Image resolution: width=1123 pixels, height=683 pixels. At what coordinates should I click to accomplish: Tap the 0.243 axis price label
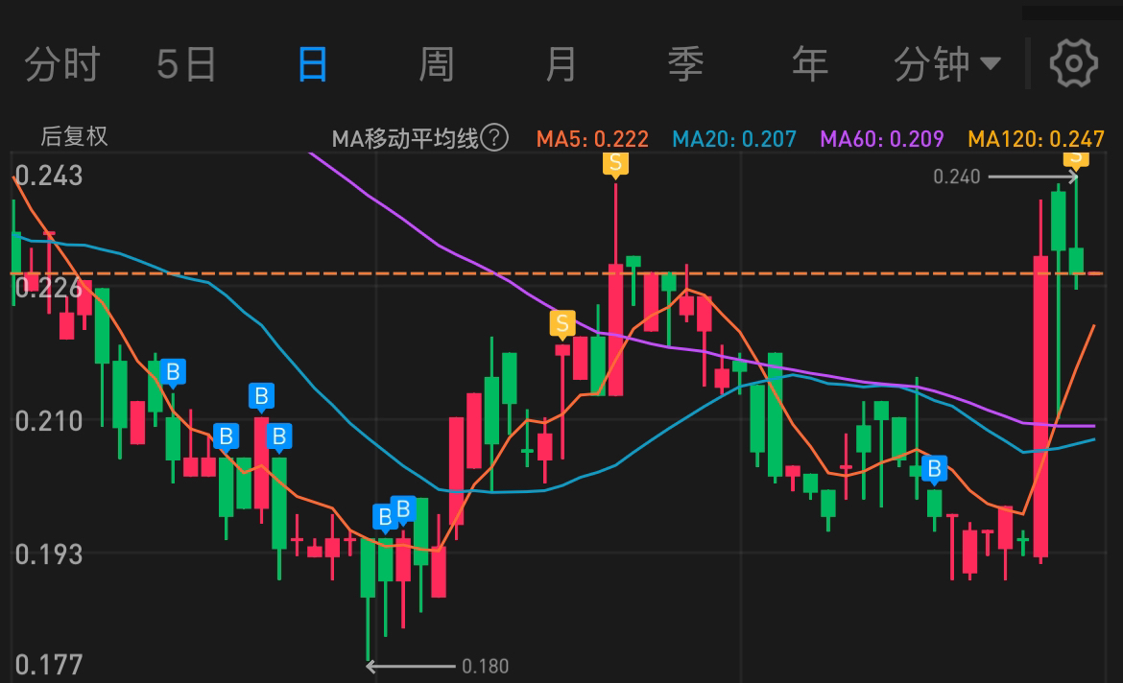(49, 177)
